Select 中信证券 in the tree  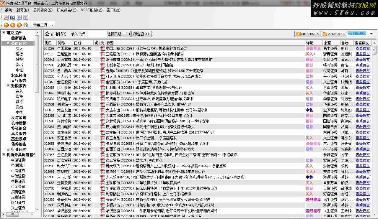coord(18,171)
